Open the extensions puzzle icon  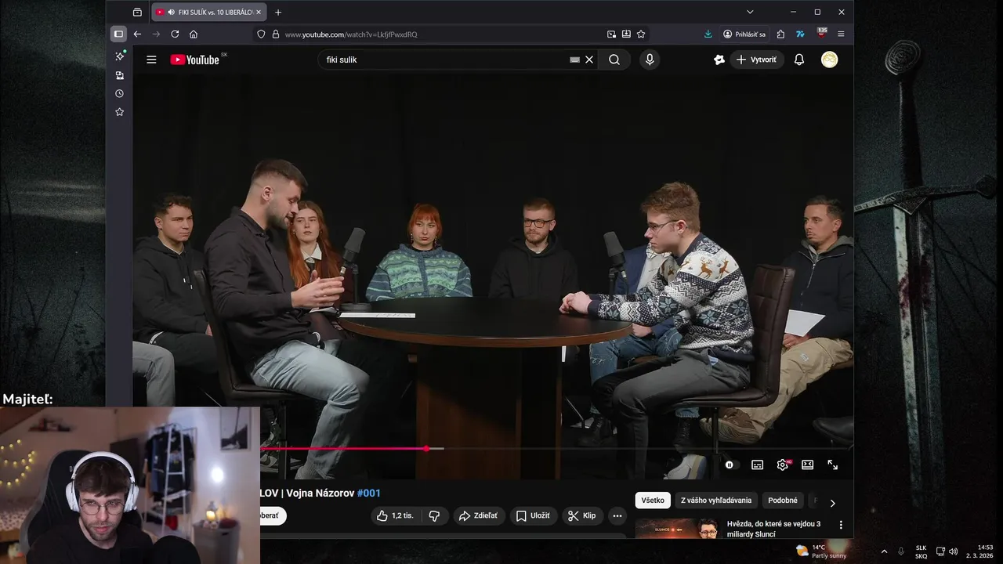click(780, 34)
